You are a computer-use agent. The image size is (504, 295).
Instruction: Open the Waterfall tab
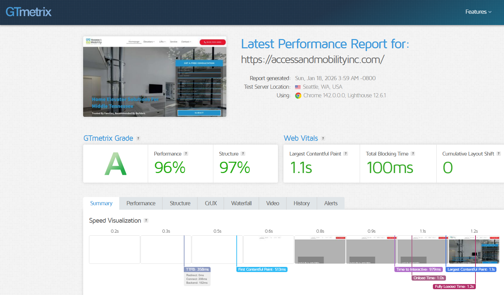coord(242,203)
